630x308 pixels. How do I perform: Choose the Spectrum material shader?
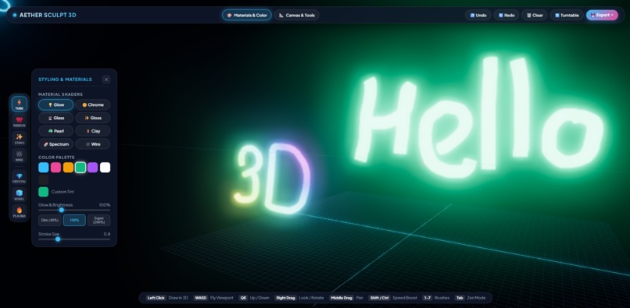coord(55,144)
